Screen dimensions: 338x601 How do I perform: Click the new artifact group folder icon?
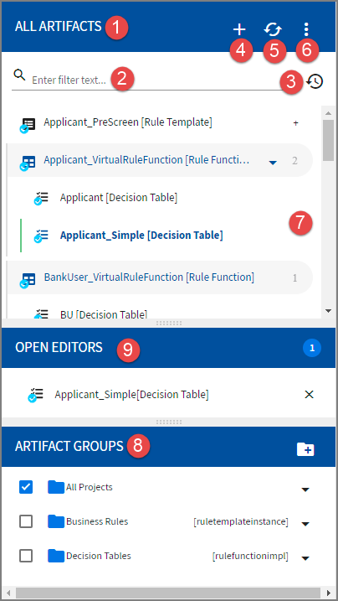[305, 448]
